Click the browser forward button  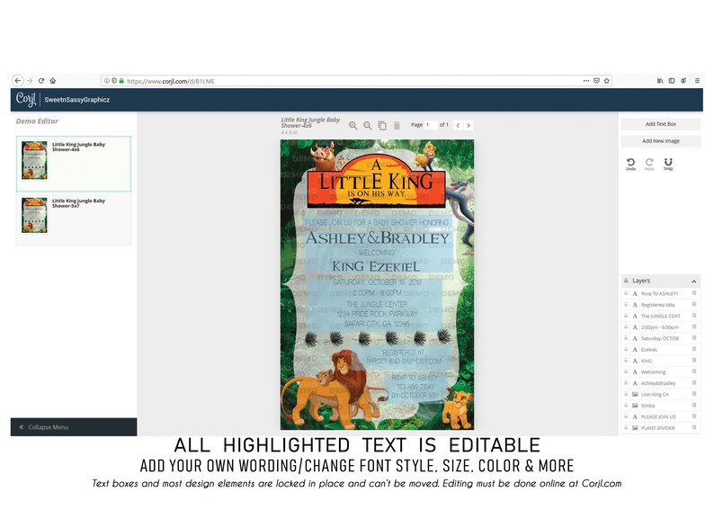[30, 81]
